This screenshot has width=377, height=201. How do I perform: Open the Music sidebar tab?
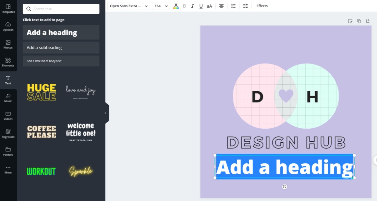coord(8,98)
